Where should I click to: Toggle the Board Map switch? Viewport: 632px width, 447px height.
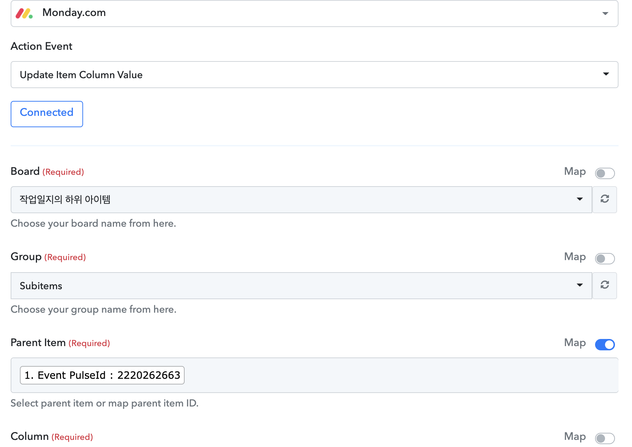coord(605,173)
